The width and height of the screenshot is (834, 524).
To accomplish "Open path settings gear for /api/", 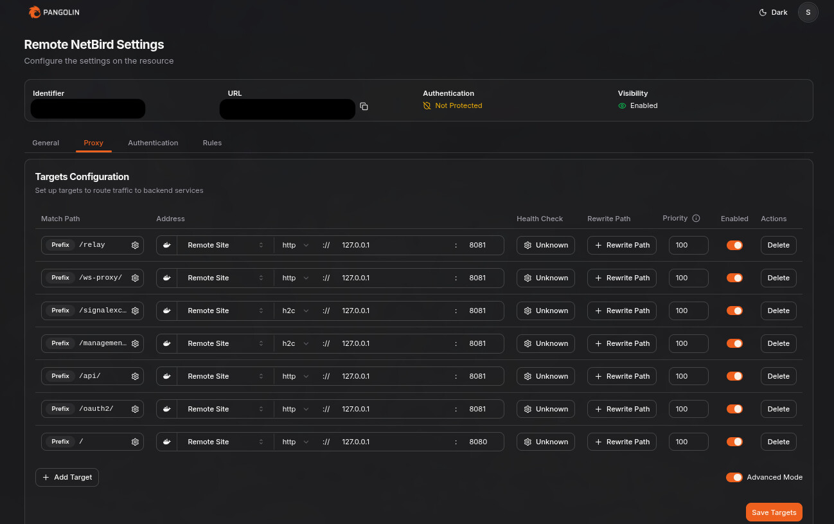I will pos(135,376).
